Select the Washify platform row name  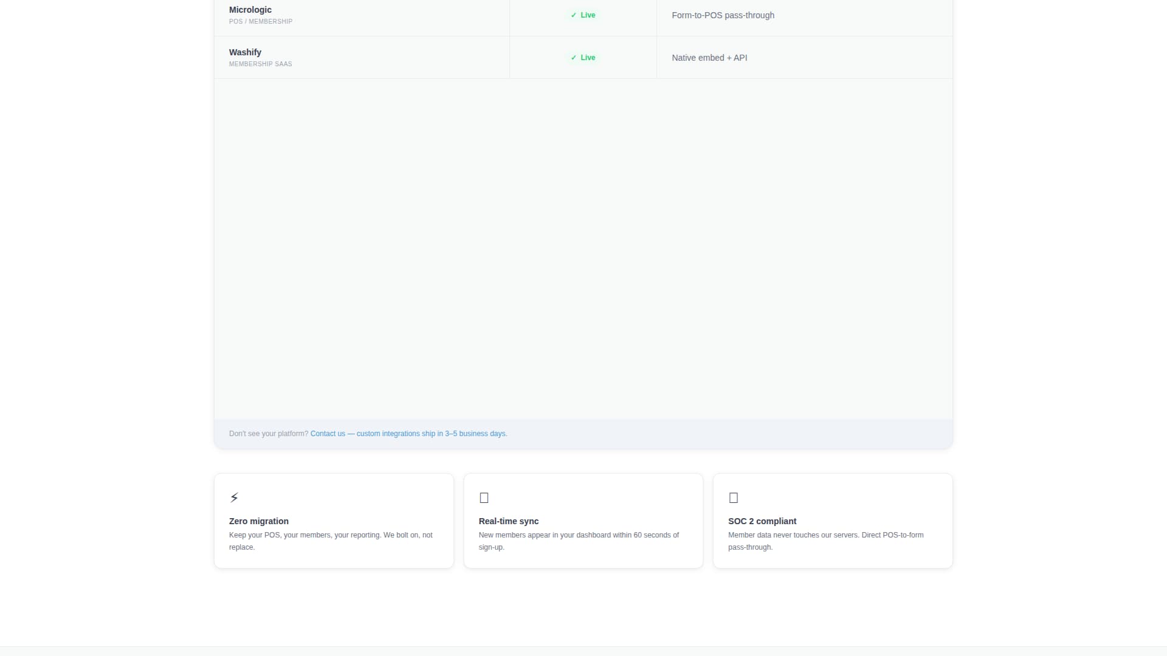[245, 52]
